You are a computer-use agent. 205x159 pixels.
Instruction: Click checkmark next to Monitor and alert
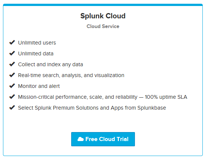click(12, 86)
